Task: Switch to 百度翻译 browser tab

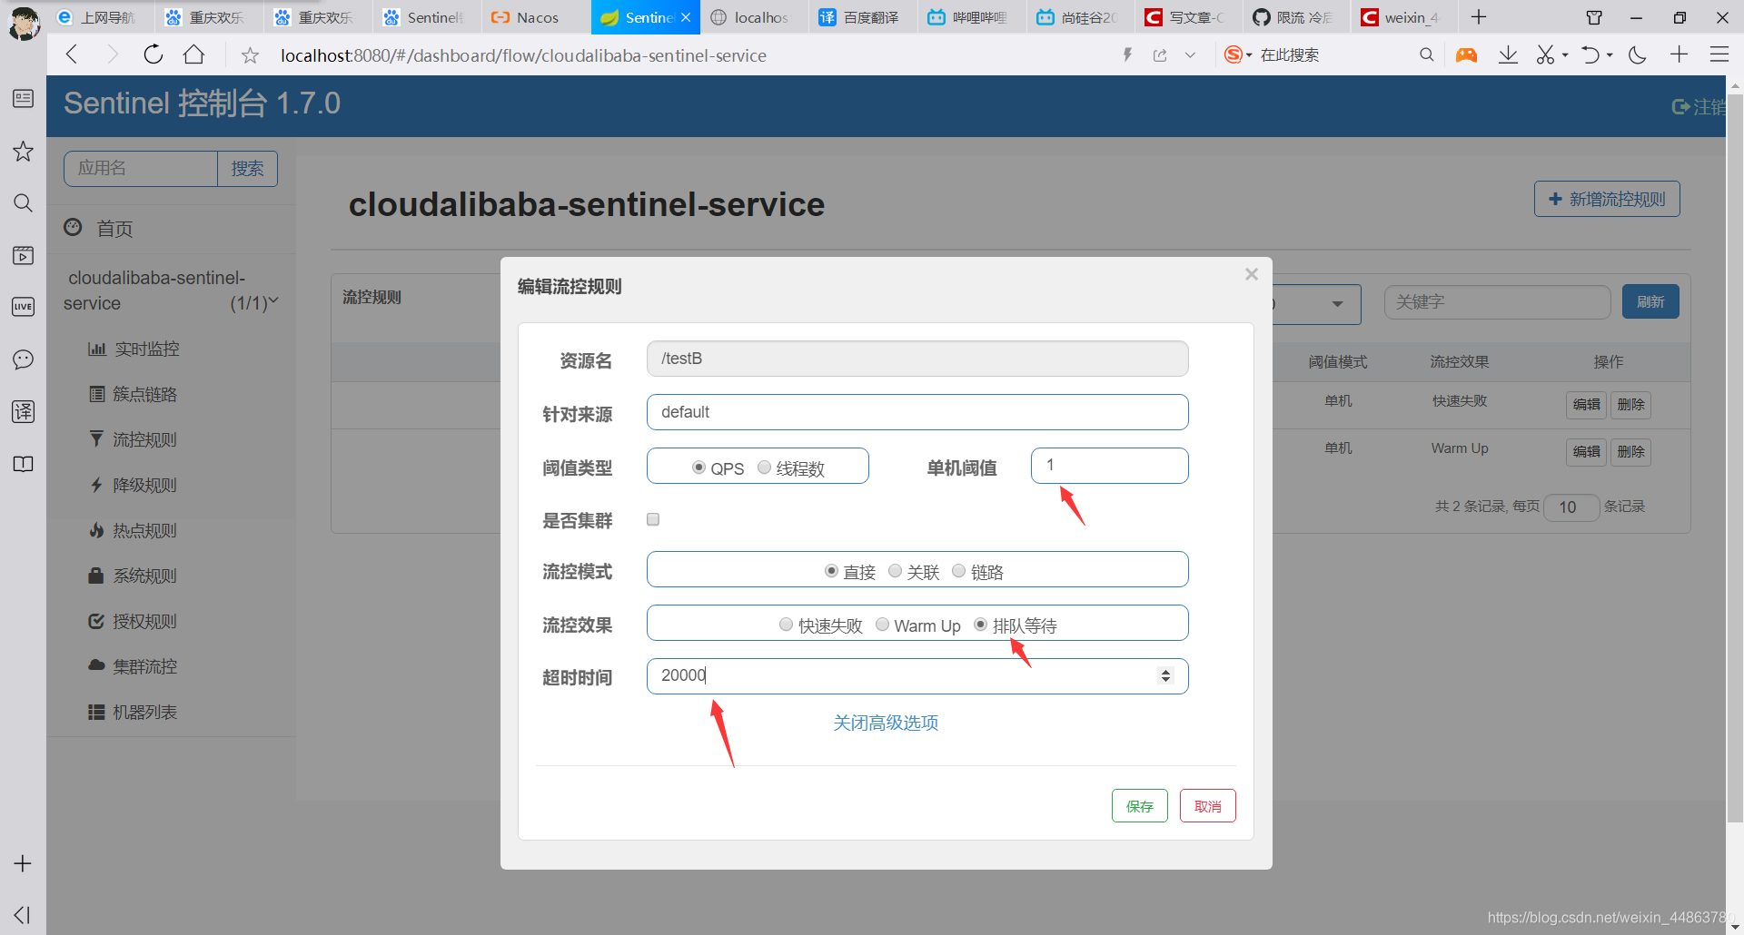Action: pyautogui.click(x=863, y=17)
